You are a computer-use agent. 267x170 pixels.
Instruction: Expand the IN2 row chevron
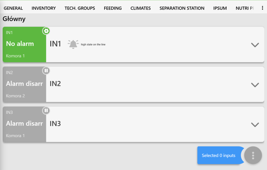point(255,85)
